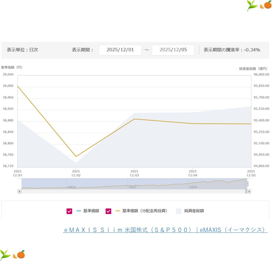Click the 2020 marker in the navigator
The height and width of the screenshot is (261, 272).
click(x=72, y=187)
